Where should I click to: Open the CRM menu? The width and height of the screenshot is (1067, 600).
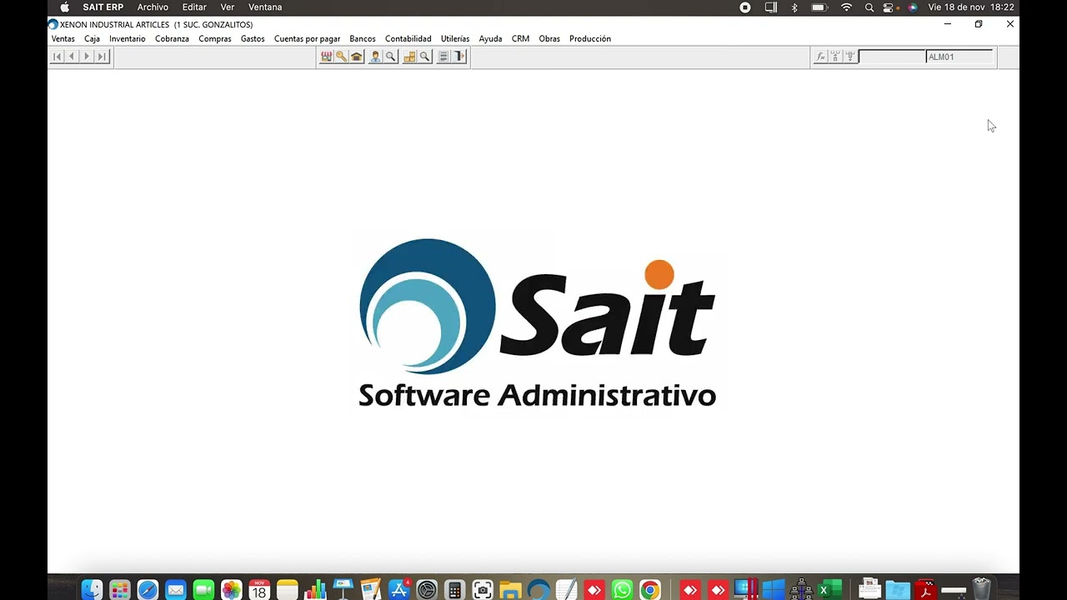[520, 38]
